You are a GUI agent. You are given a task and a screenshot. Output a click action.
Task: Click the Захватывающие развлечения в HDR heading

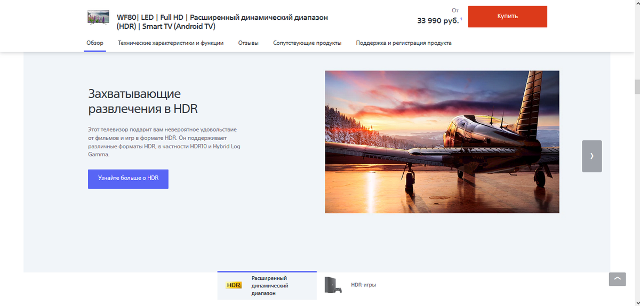[x=142, y=102]
